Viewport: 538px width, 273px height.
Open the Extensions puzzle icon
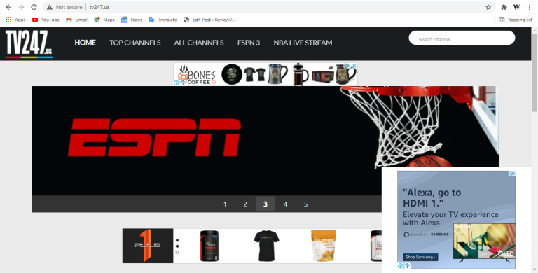(504, 7)
